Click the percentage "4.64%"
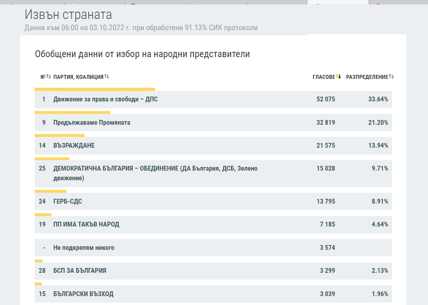 pos(380,224)
